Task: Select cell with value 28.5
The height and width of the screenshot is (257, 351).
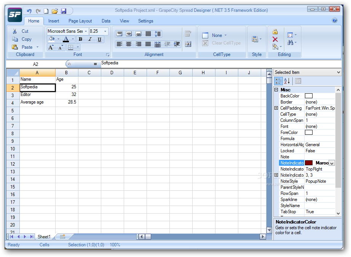Action: point(67,102)
